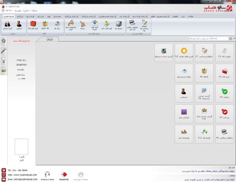
Task: Open the orange Cash Receipts F12 tile
Action: point(184,53)
